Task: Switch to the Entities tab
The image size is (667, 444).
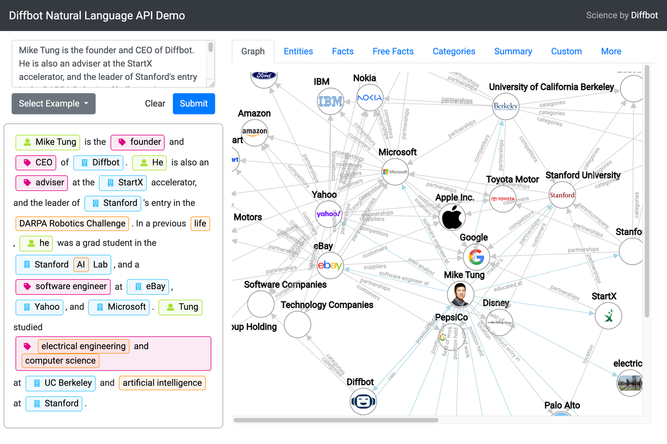Action: coord(298,51)
